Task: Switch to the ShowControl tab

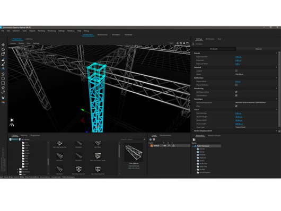Action: [x=102, y=34]
